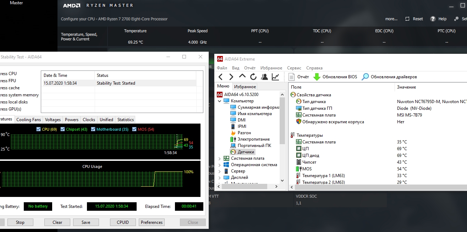Image resolution: width=467 pixels, height=232 pixels.
Task: Toggle the Motherboard (35) graph checkbox
Action: coord(93,129)
